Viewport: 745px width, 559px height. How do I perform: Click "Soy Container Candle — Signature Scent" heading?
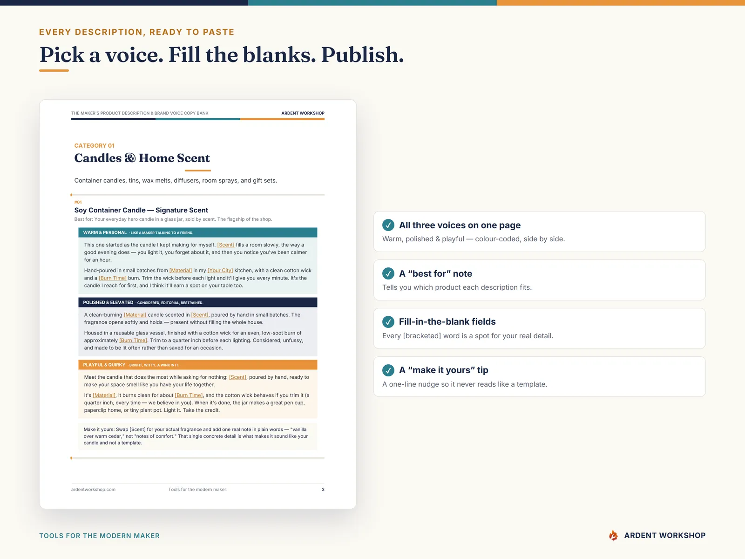click(x=141, y=210)
